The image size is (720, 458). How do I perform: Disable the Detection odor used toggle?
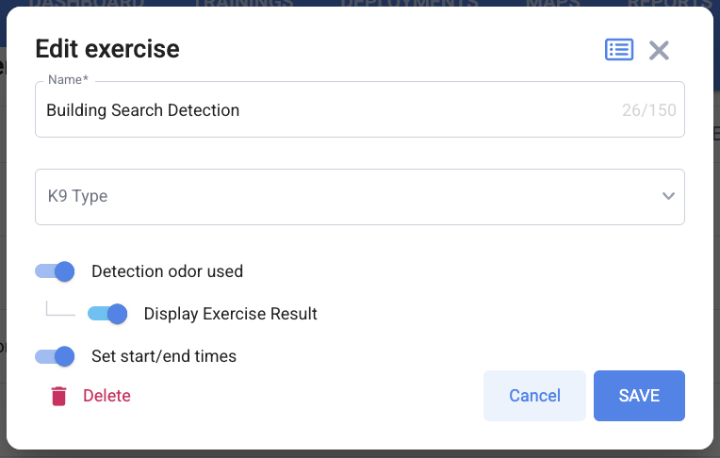pyautogui.click(x=55, y=271)
